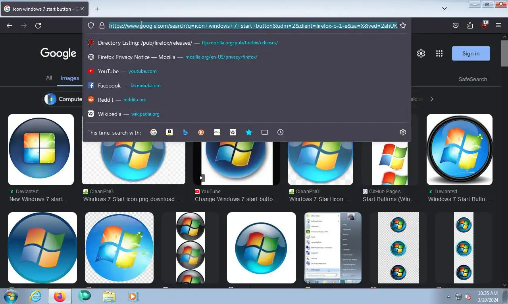Search this time with Wikipedia
This screenshot has width=508, height=304.
[x=233, y=132]
